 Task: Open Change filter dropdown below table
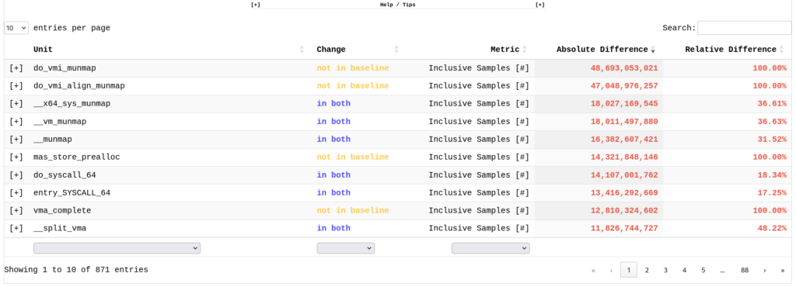point(346,248)
